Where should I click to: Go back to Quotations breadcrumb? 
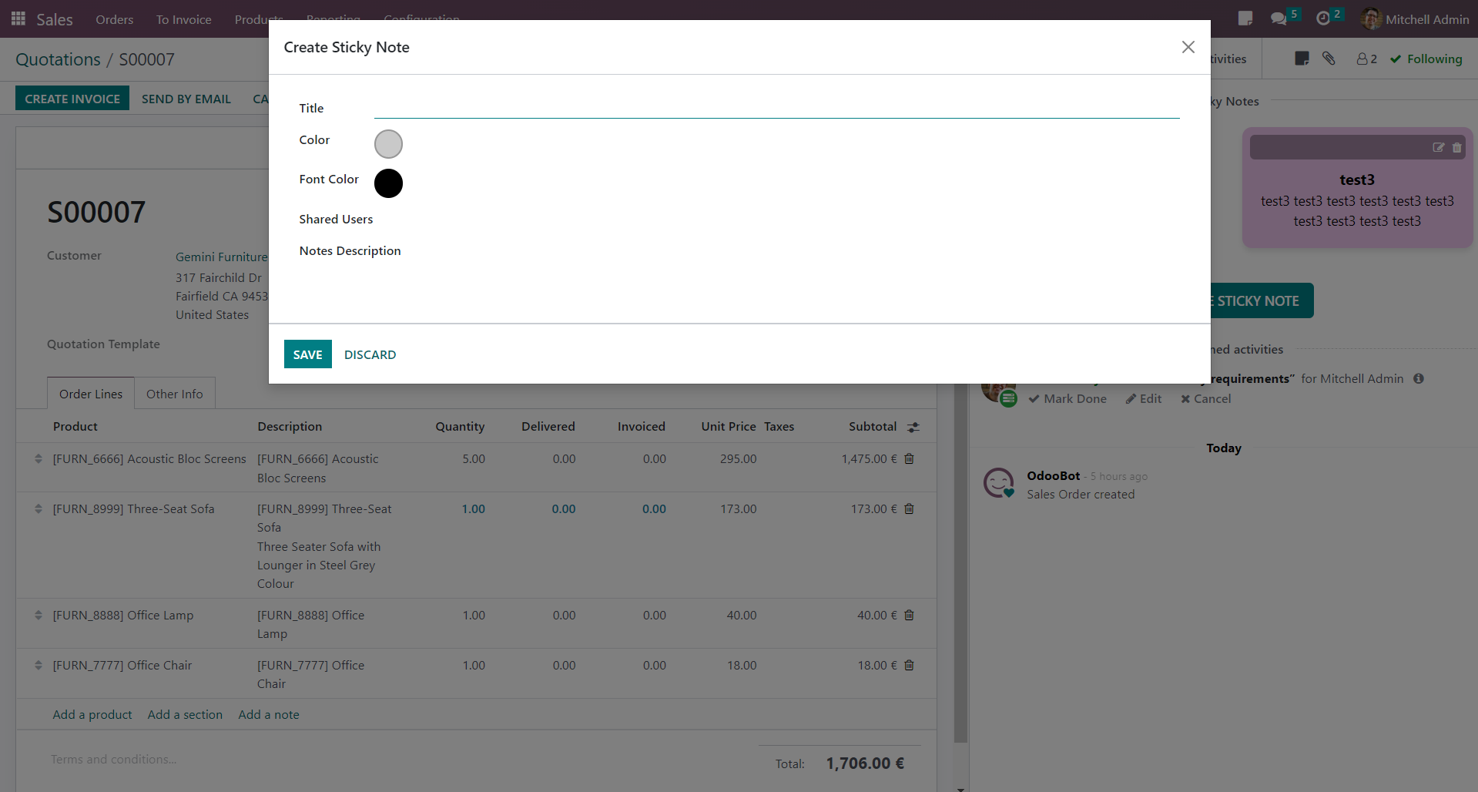click(x=58, y=59)
